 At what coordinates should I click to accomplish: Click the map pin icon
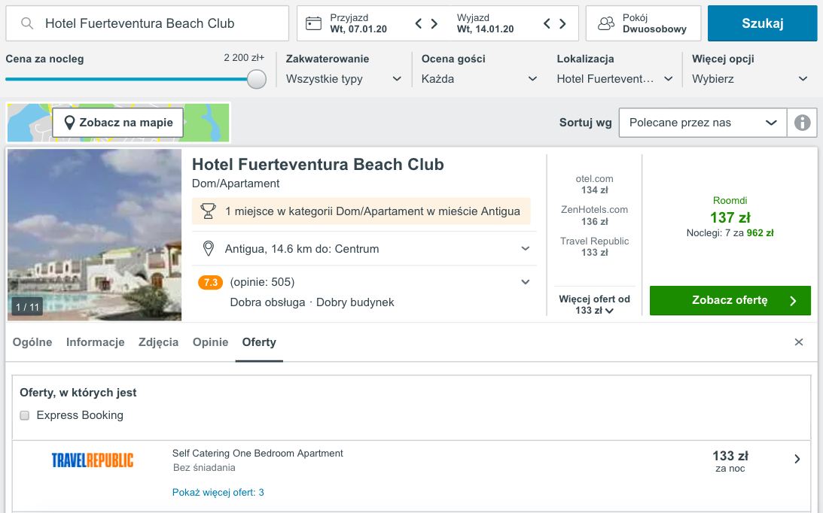(x=69, y=123)
